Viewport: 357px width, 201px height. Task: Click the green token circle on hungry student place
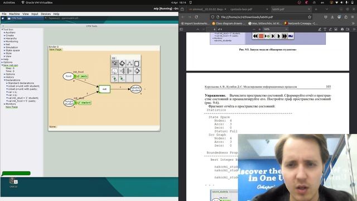point(76,103)
